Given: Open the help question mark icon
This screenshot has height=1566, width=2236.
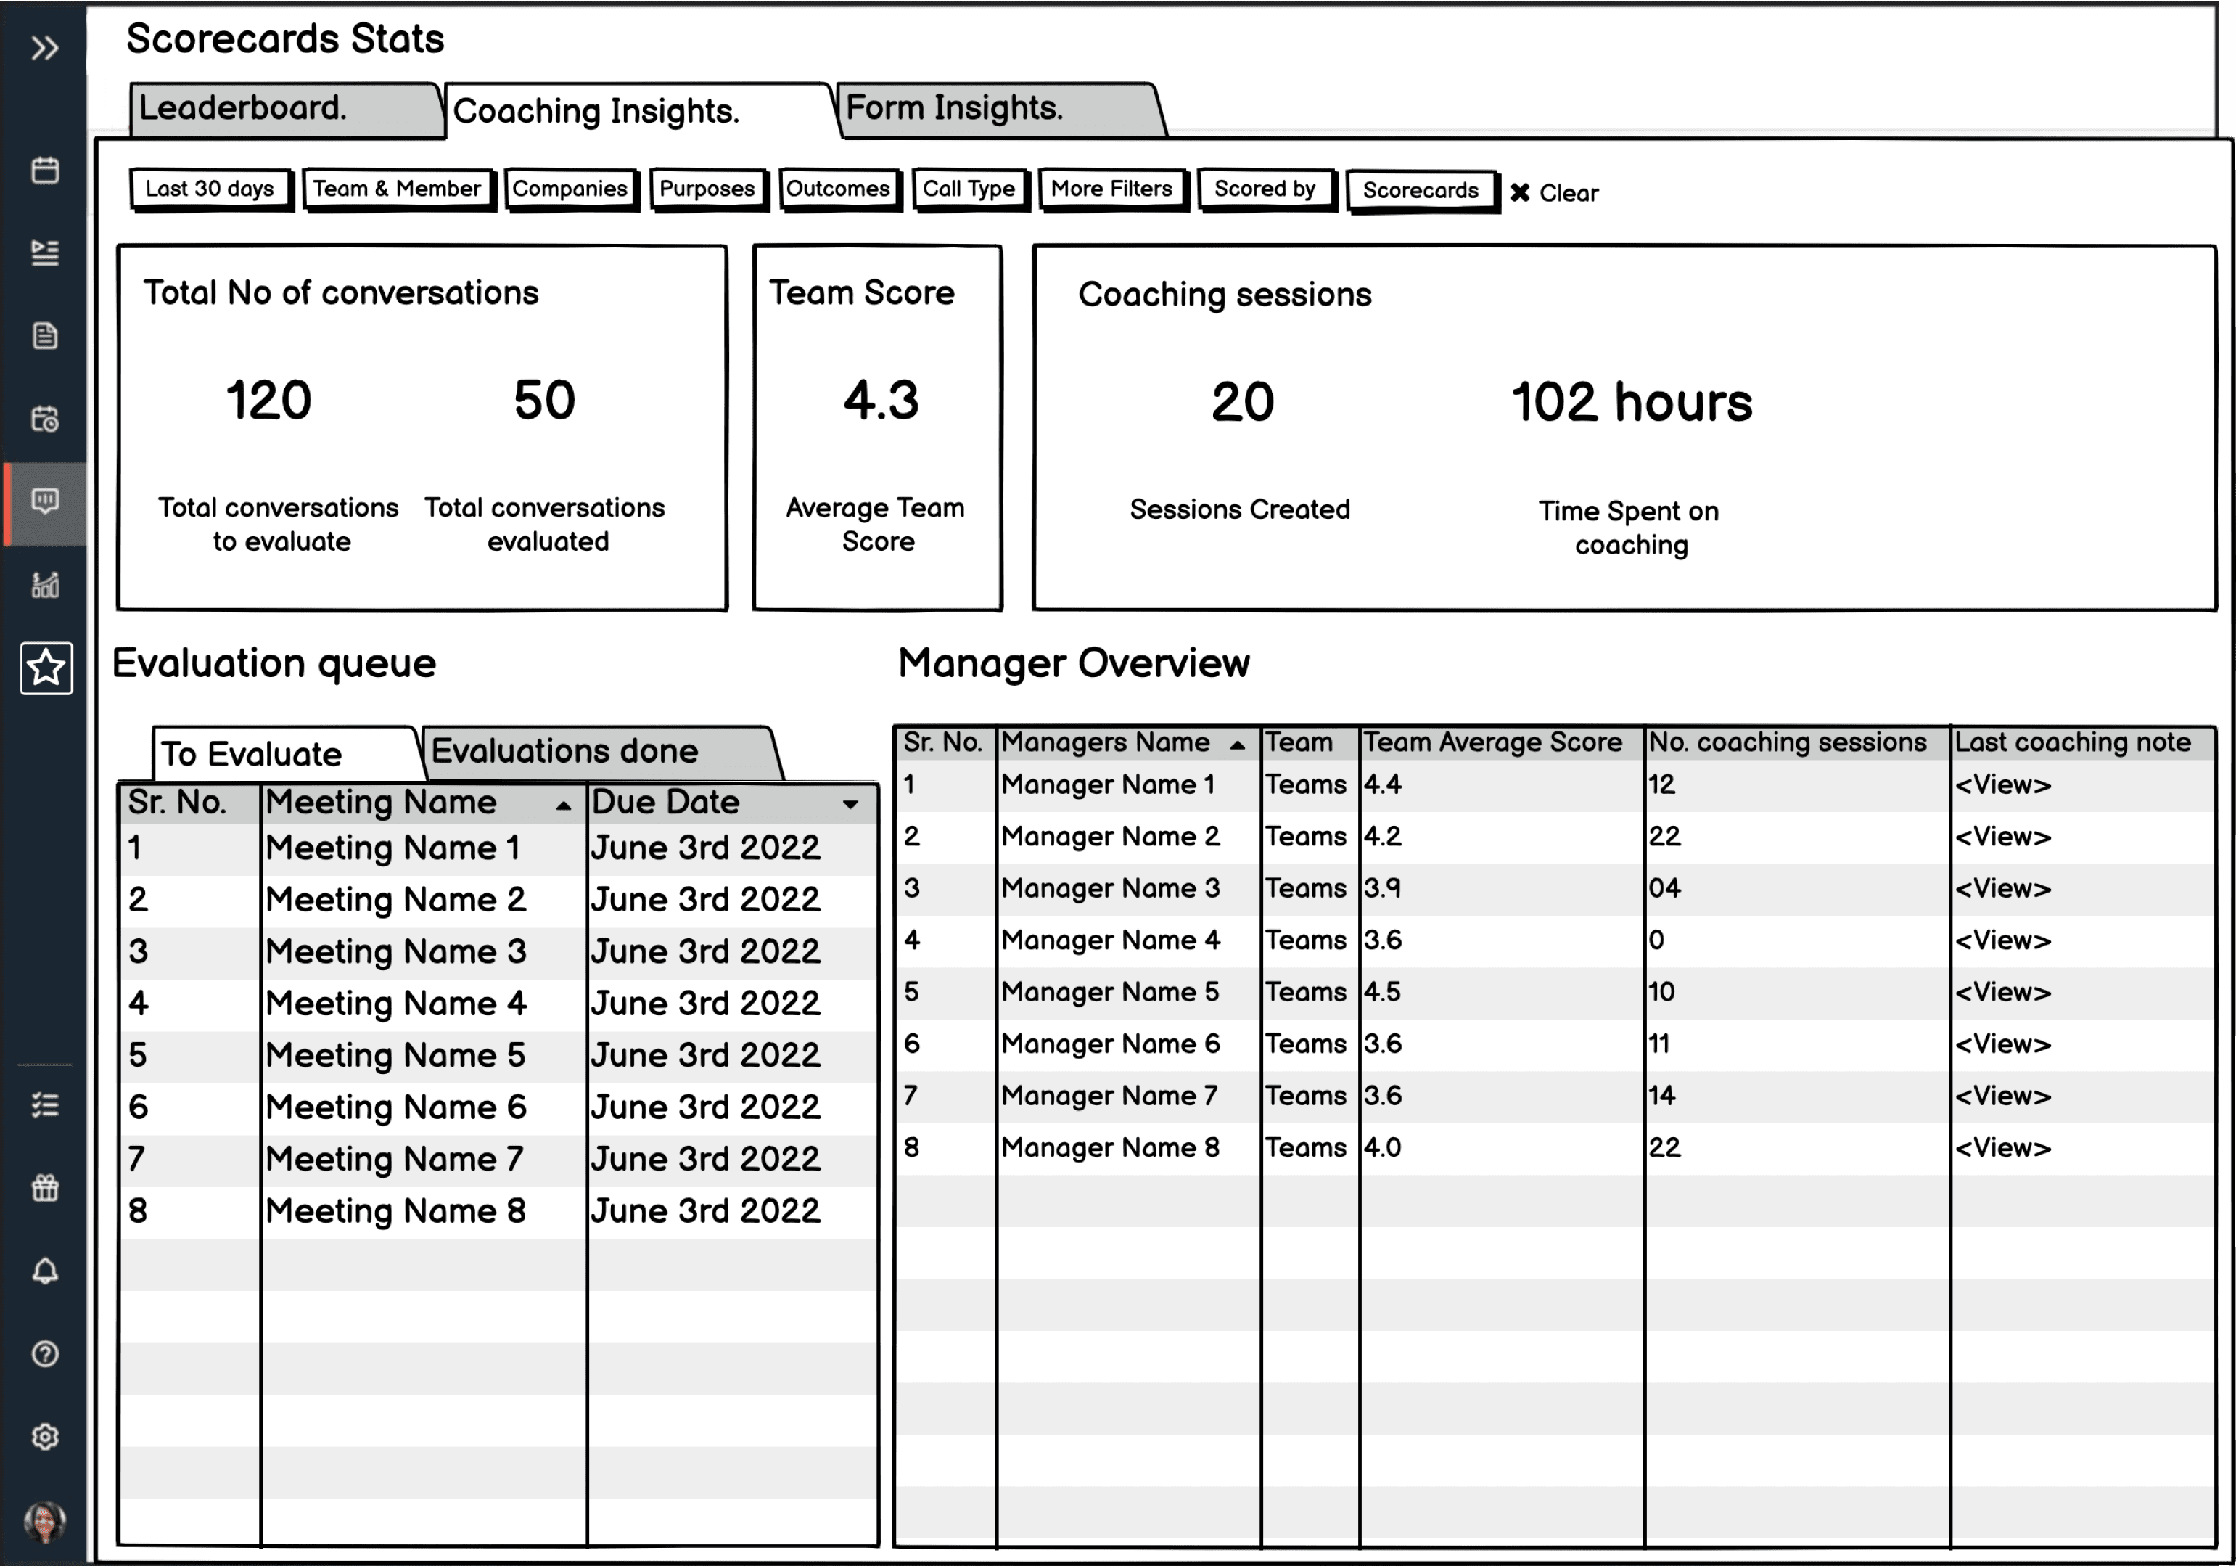Looking at the screenshot, I should pyautogui.click(x=45, y=1353).
